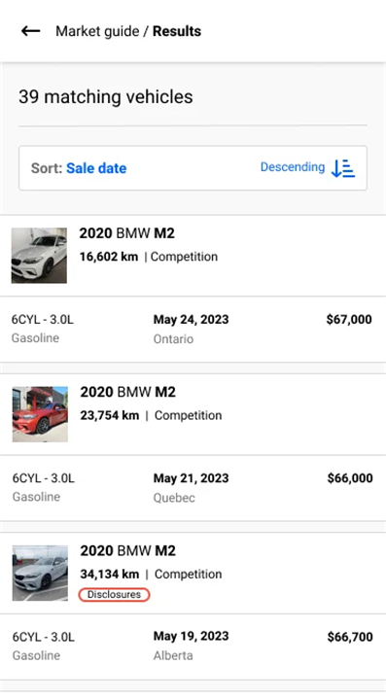Image resolution: width=386 pixels, height=700 pixels.
Task: Click the Results breadcrumb title
Action: click(177, 31)
